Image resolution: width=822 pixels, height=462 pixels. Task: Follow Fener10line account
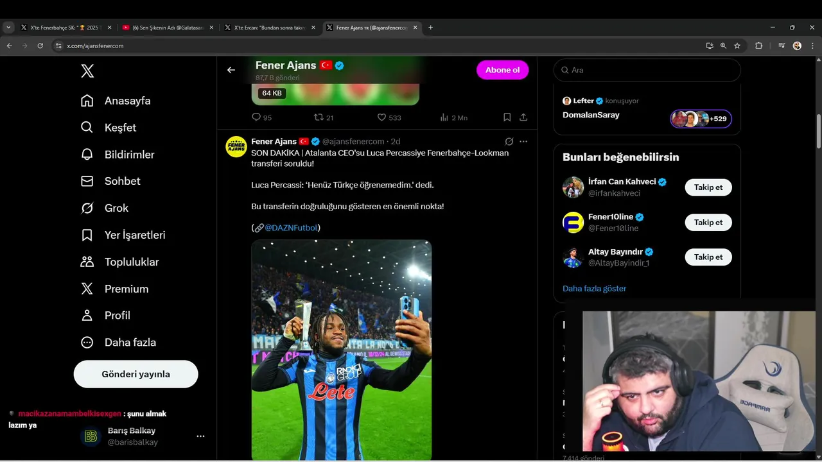(x=708, y=222)
